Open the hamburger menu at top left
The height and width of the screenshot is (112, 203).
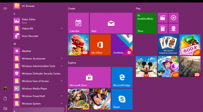pos(5,8)
